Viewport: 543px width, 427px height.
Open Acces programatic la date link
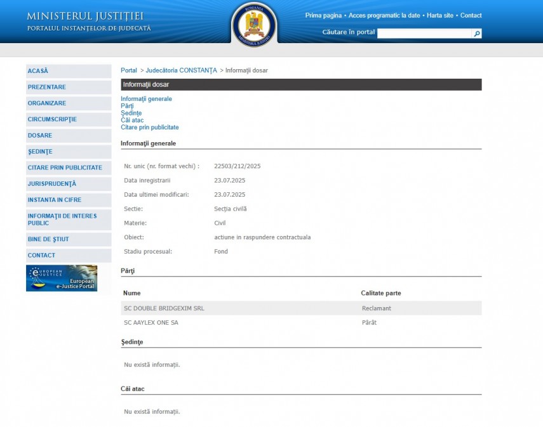(x=384, y=16)
